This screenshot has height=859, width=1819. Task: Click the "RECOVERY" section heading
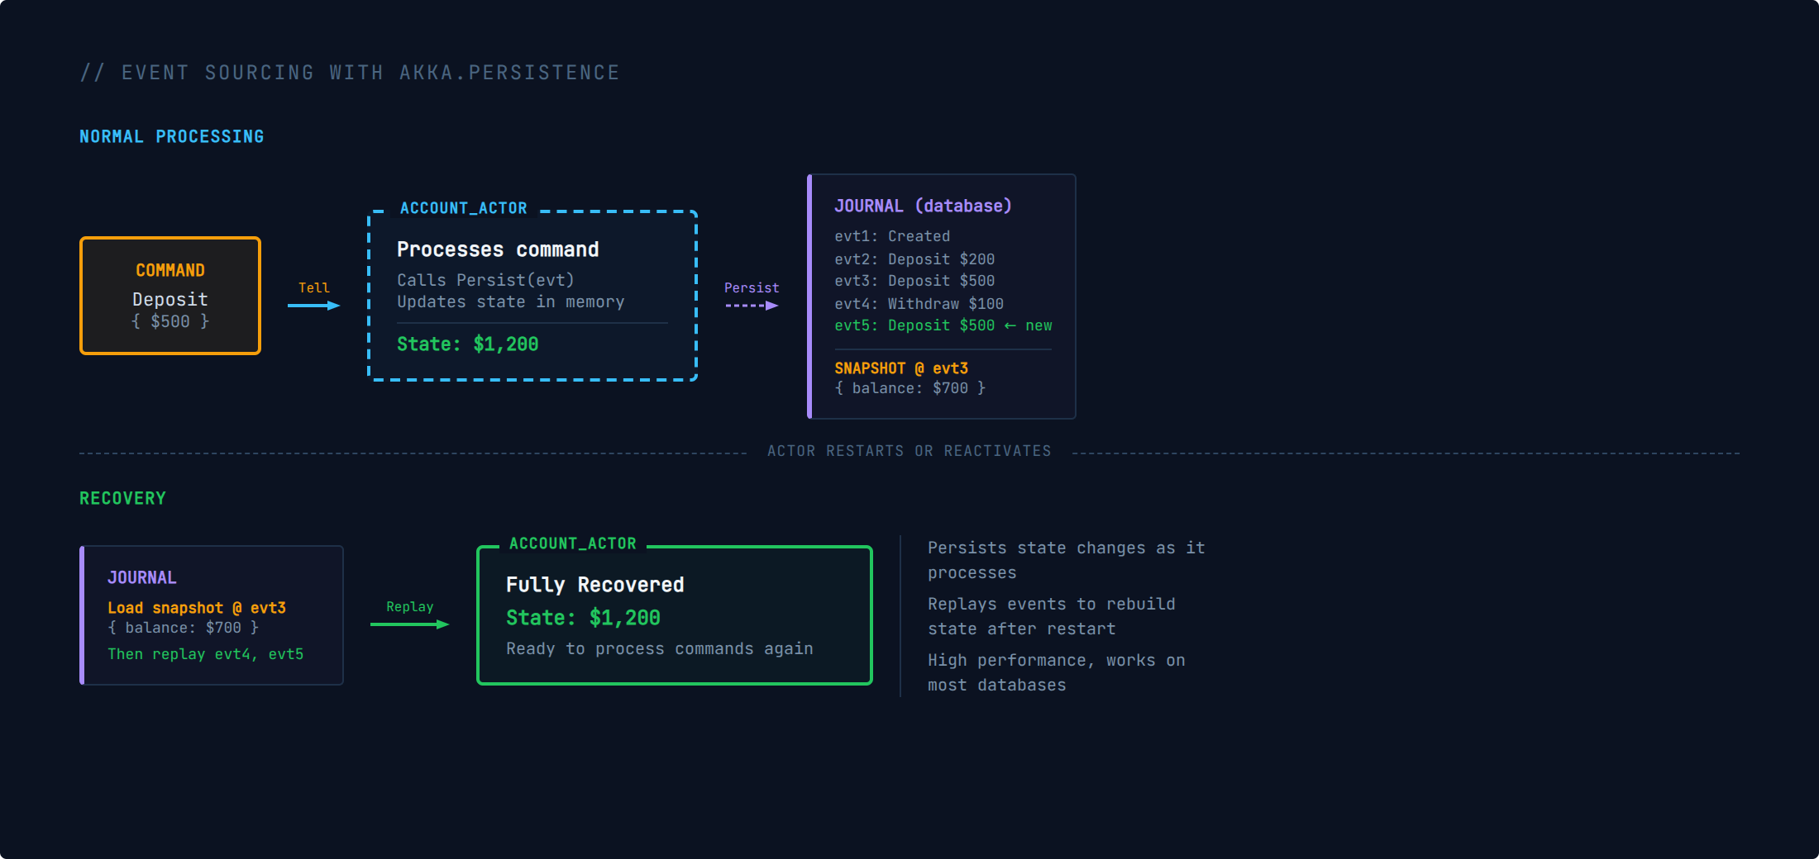tap(122, 498)
